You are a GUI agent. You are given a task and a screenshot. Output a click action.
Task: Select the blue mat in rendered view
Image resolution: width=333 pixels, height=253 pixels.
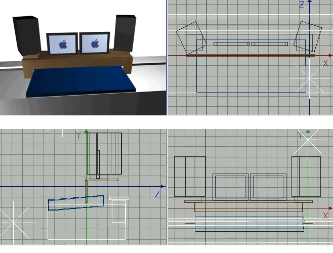pos(80,82)
